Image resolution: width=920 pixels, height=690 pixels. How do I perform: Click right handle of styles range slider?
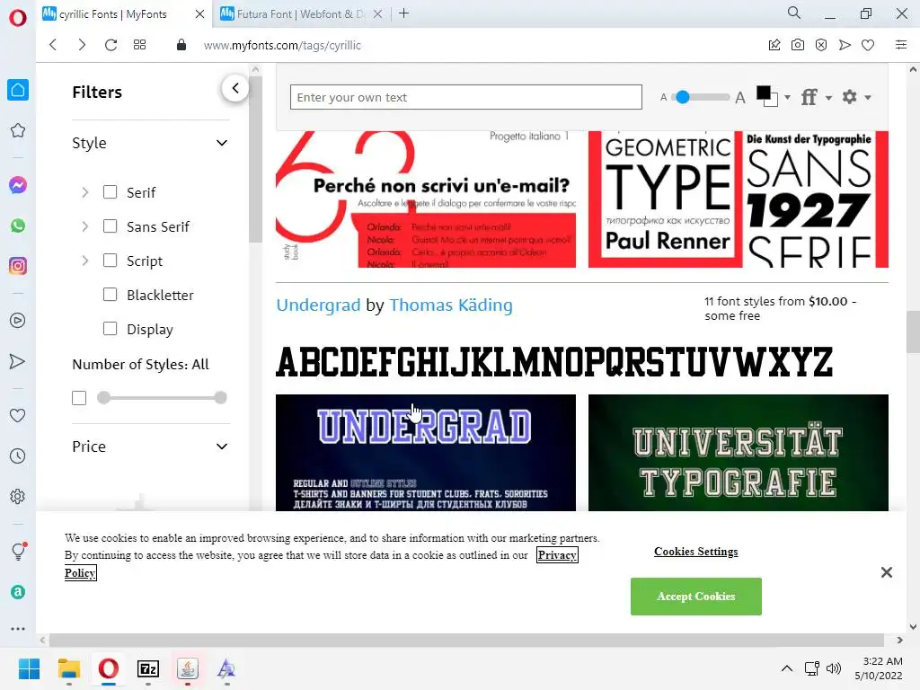[221, 398]
